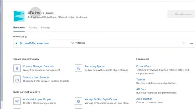The height and width of the screenshot is (109, 195).
Task: Click Start using Spaces link
Action: (94, 66)
